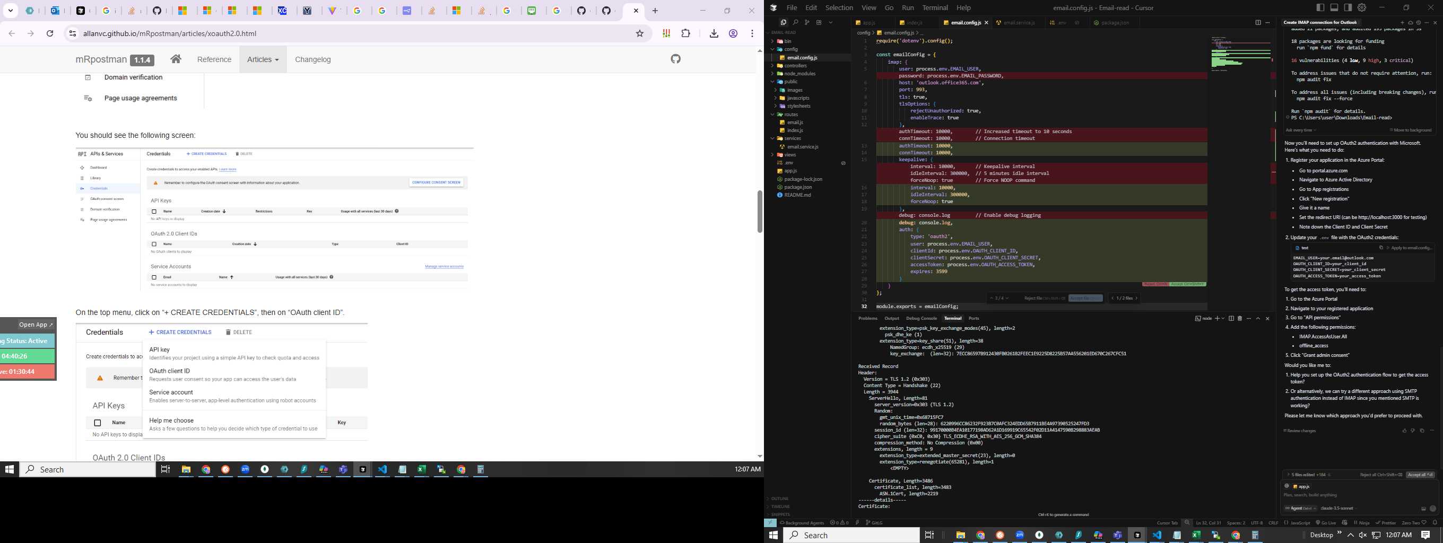1443x543 pixels.
Task: Expand the bin folder
Action: [788, 41]
